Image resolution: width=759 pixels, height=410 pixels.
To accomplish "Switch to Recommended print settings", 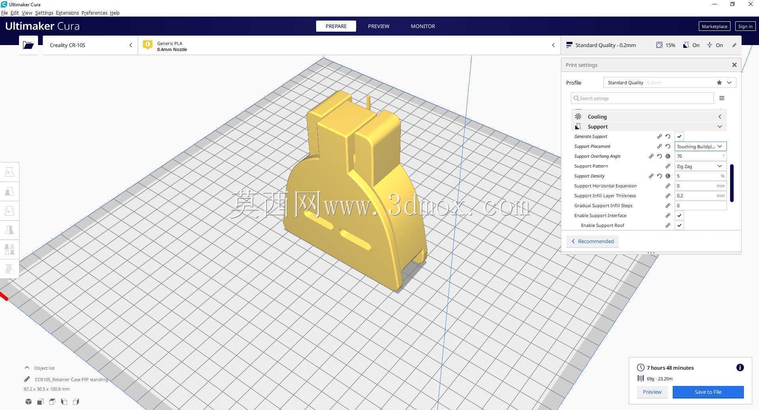I will coord(592,241).
